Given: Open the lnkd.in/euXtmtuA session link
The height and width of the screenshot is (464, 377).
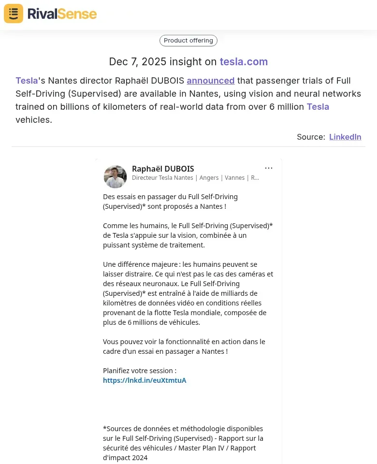Looking at the screenshot, I should click(145, 380).
